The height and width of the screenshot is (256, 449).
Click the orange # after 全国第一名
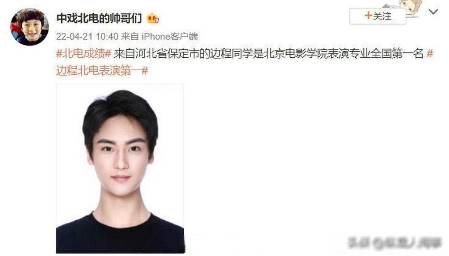click(x=430, y=54)
